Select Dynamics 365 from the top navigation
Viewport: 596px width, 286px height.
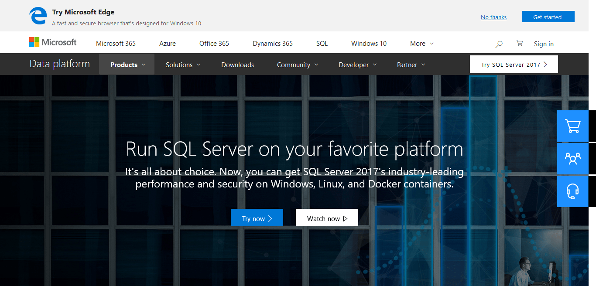272,43
